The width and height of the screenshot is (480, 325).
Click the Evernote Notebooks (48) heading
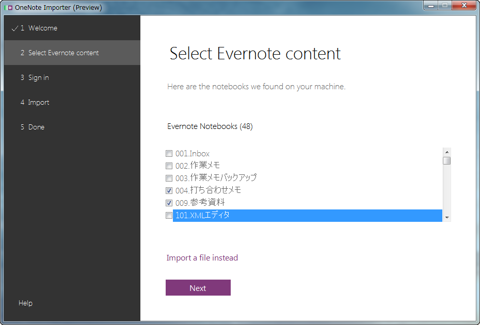tap(210, 126)
